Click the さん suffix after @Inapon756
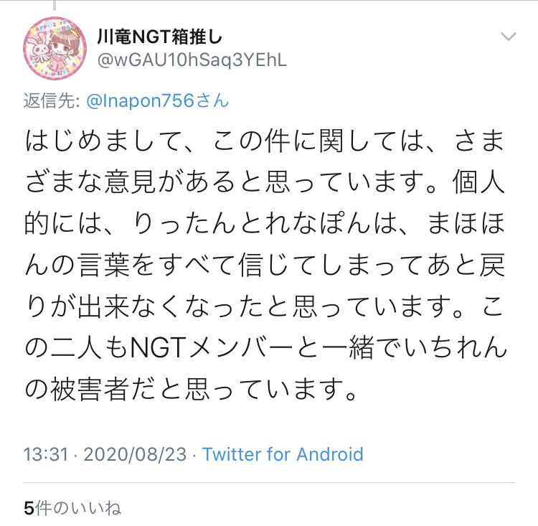The width and height of the screenshot is (538, 526). 212,101
